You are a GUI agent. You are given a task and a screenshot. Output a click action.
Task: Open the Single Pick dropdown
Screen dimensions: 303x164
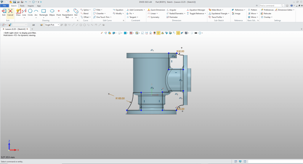click(58, 25)
